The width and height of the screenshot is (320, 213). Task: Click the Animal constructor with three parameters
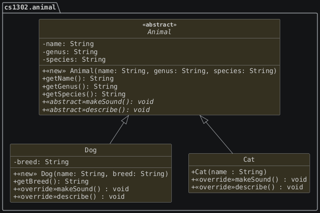tap(160, 71)
